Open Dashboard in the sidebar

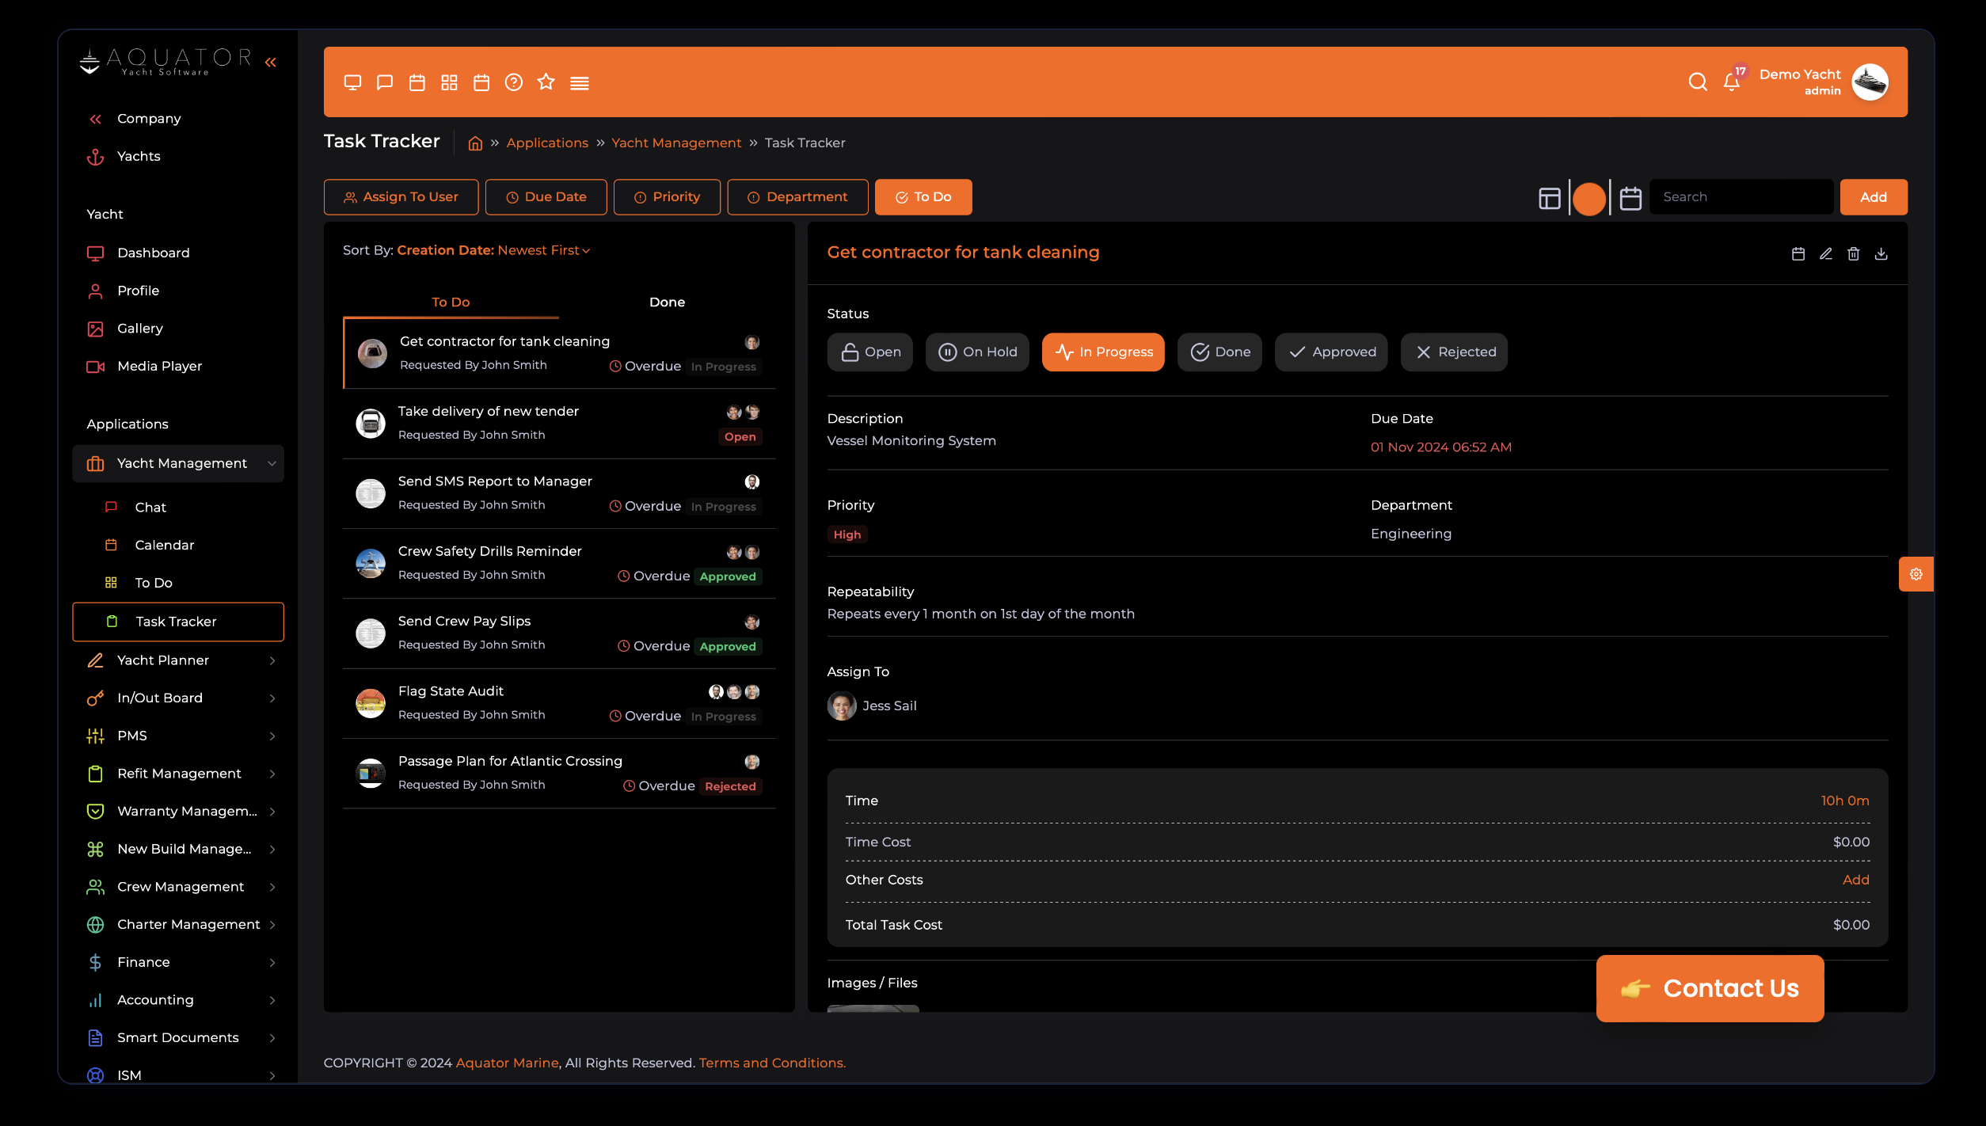coord(153,253)
